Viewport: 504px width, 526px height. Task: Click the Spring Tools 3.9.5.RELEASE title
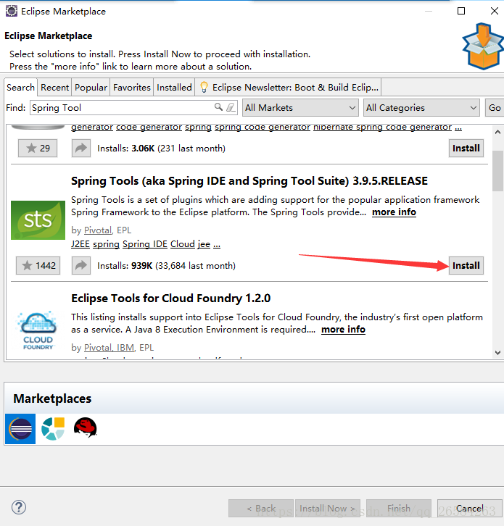pyautogui.click(x=249, y=181)
